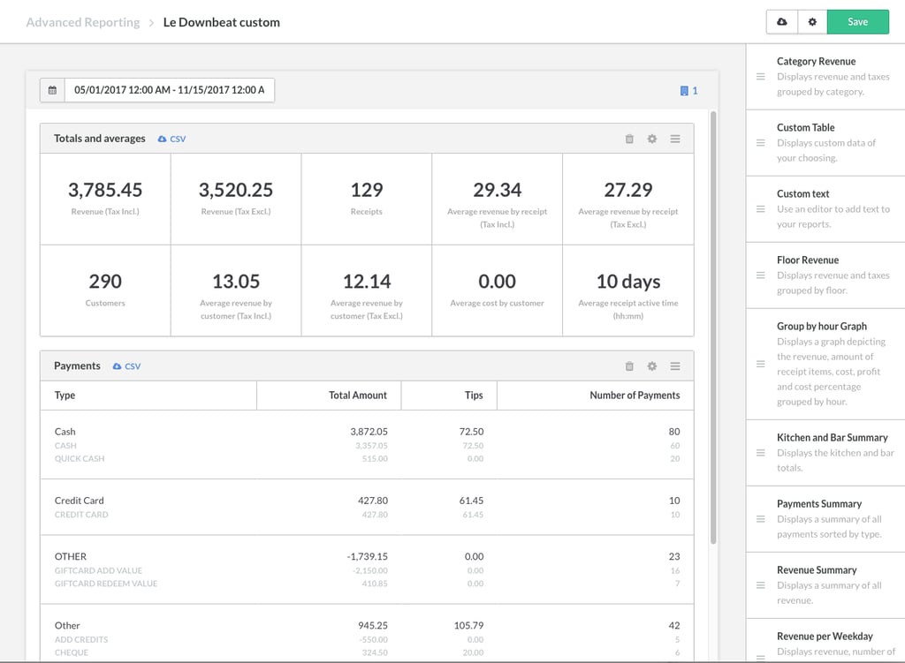This screenshot has height=663, width=905.
Task: Click the calendar icon beside date range
Action: click(x=52, y=90)
